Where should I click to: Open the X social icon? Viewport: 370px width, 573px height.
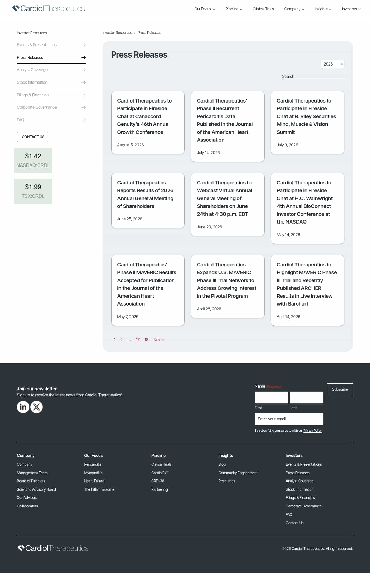click(x=36, y=407)
